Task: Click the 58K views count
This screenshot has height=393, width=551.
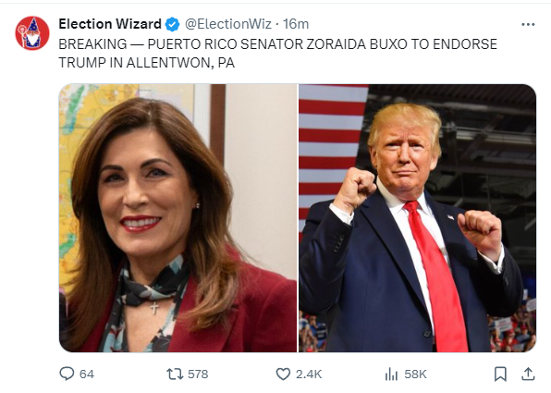Action: point(415,374)
